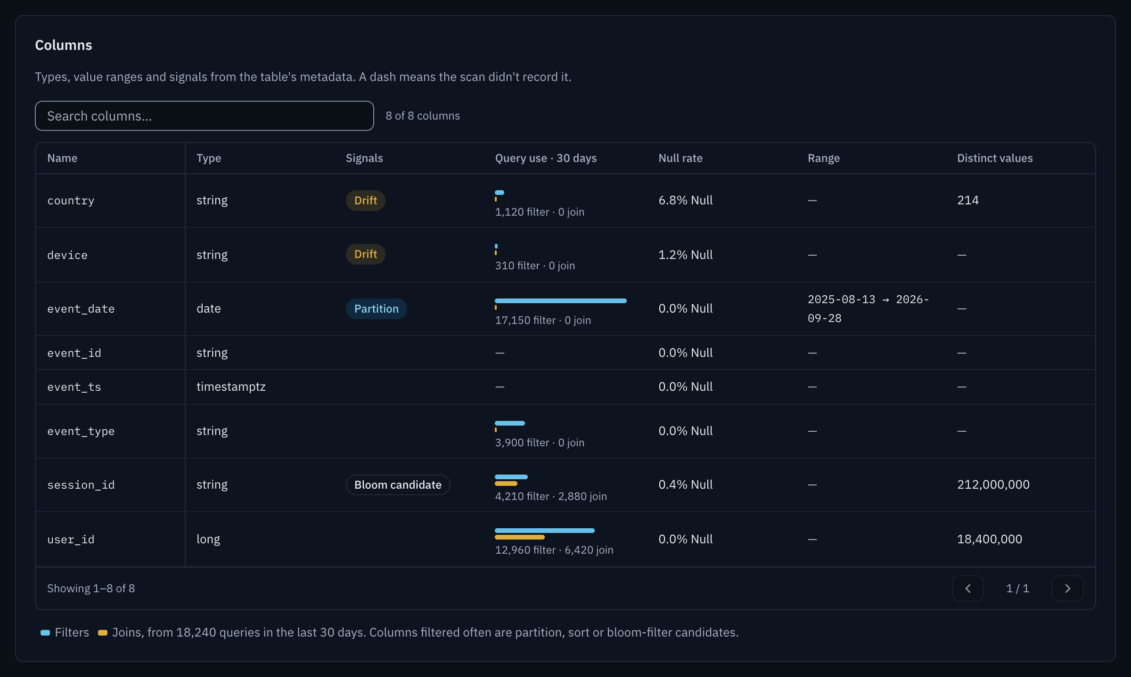Screen dimensions: 1131x677
Task: Select the device column name
Action: click(x=67, y=255)
